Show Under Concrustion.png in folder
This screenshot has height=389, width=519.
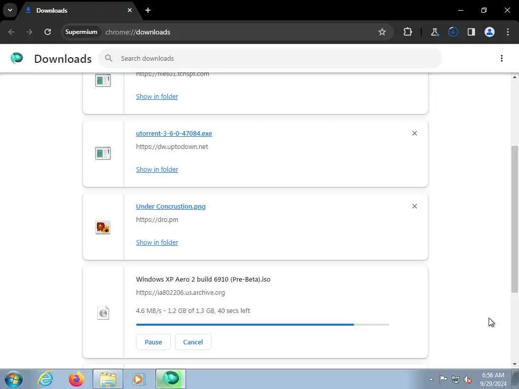[x=157, y=242]
